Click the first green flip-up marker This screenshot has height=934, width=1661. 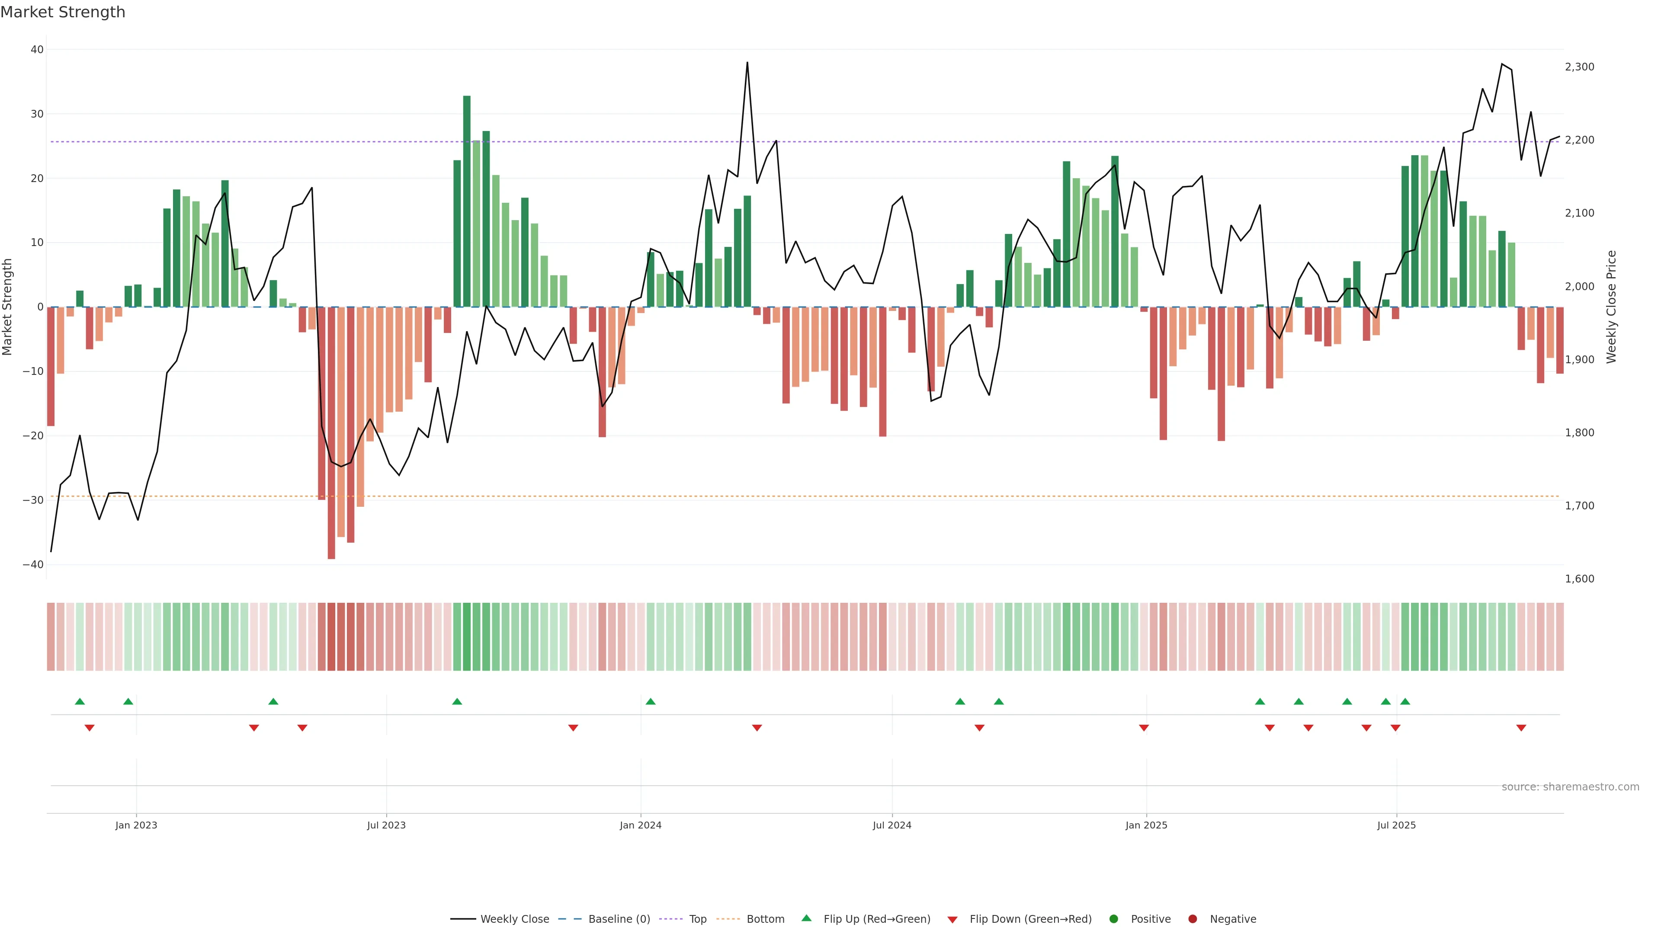click(80, 701)
